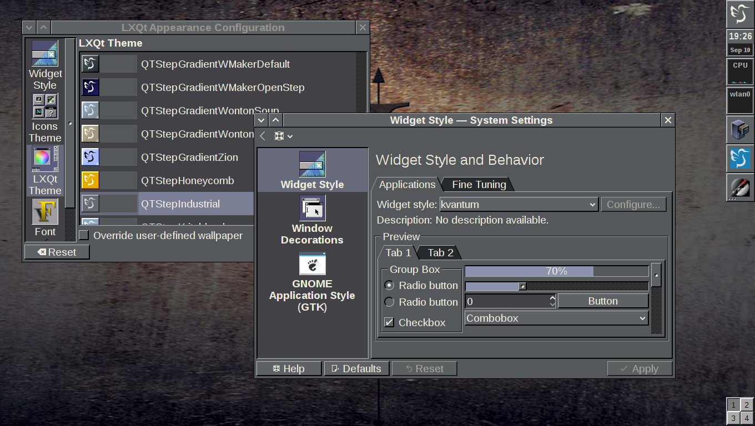Select Icons Theme in LXQt sidebar
The image size is (755, 426).
coord(45,118)
